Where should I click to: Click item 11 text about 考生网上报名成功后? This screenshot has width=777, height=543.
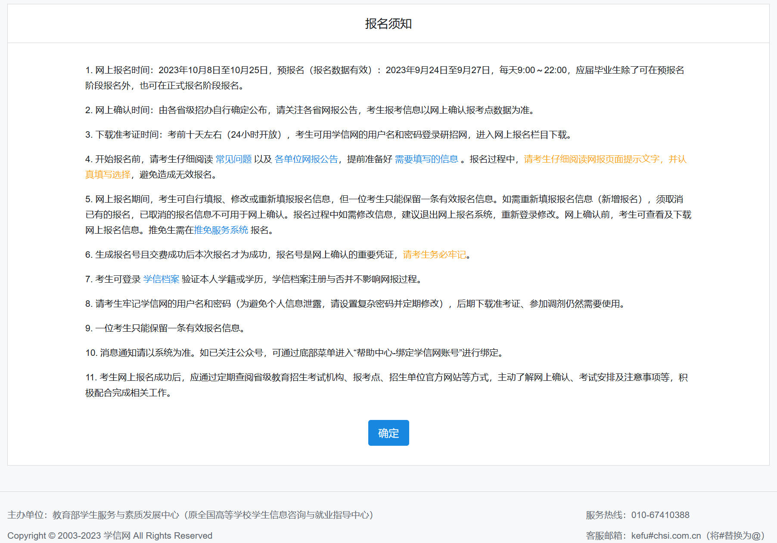click(386, 385)
